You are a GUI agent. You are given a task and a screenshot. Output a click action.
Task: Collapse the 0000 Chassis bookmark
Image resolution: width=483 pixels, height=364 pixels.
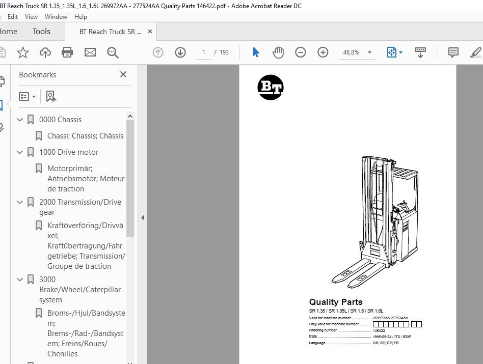coord(20,120)
